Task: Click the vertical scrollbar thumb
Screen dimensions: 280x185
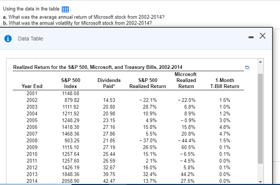Action: pos(260,119)
